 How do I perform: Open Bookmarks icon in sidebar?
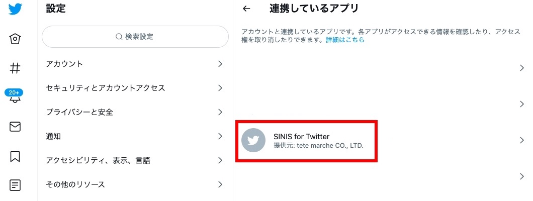pyautogui.click(x=15, y=156)
